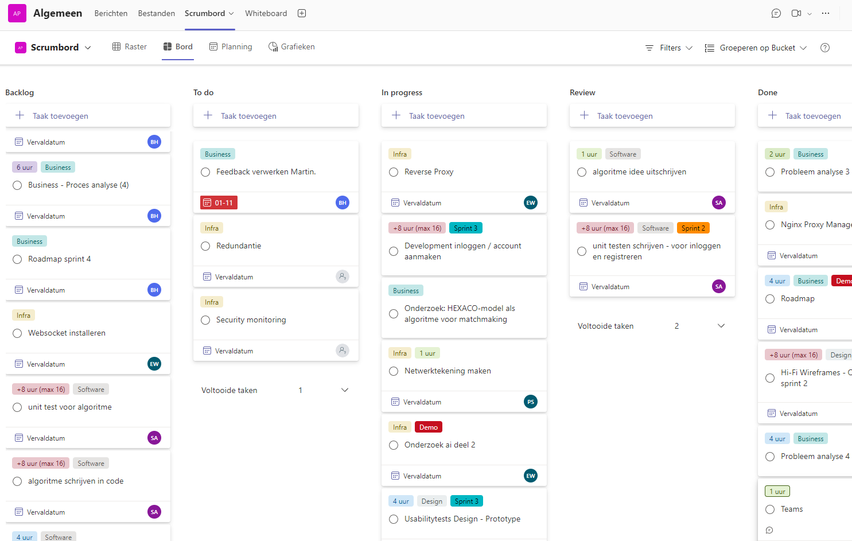
Task: Complete the Reverse Proxy task
Action: (394, 172)
